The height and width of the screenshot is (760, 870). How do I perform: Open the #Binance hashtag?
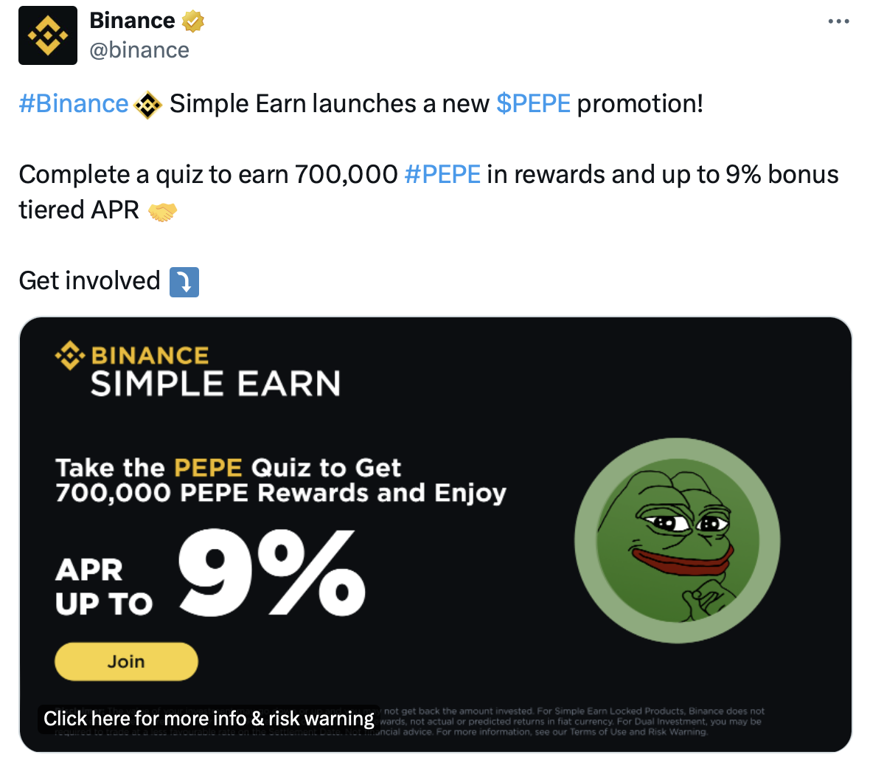[x=73, y=104]
